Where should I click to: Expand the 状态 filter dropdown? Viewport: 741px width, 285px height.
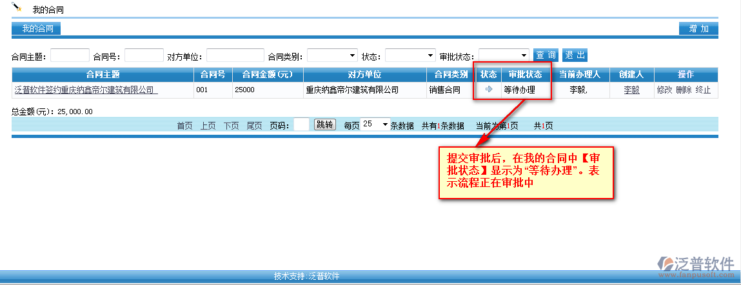[x=410, y=55]
